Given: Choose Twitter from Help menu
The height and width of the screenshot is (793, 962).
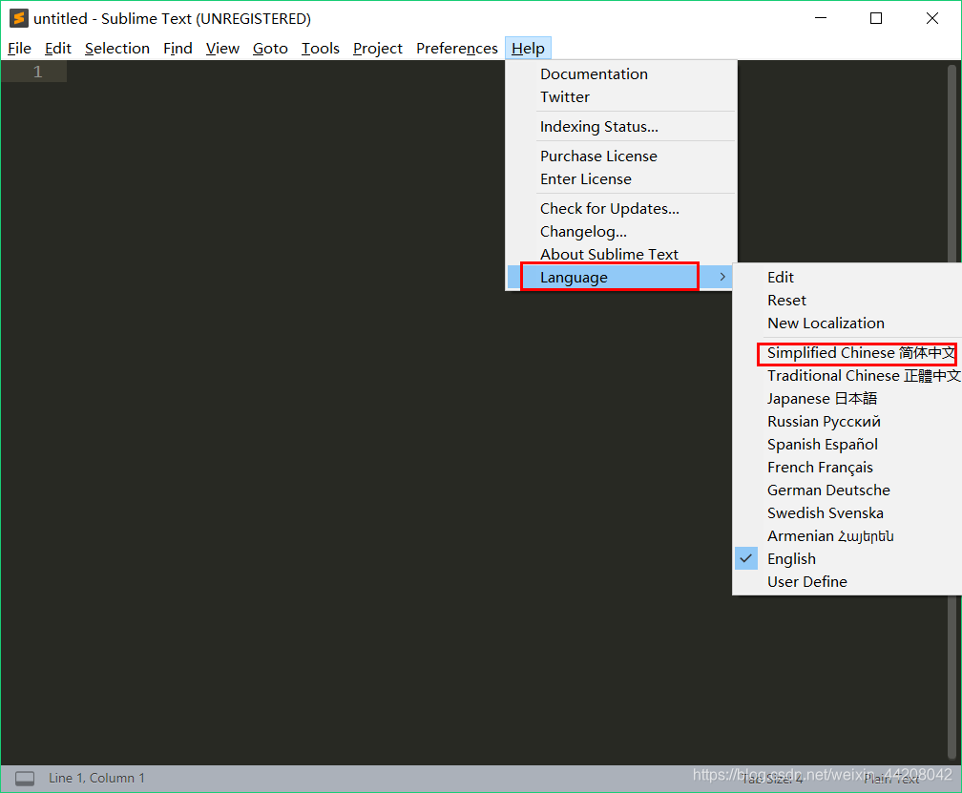Looking at the screenshot, I should pos(621,97).
